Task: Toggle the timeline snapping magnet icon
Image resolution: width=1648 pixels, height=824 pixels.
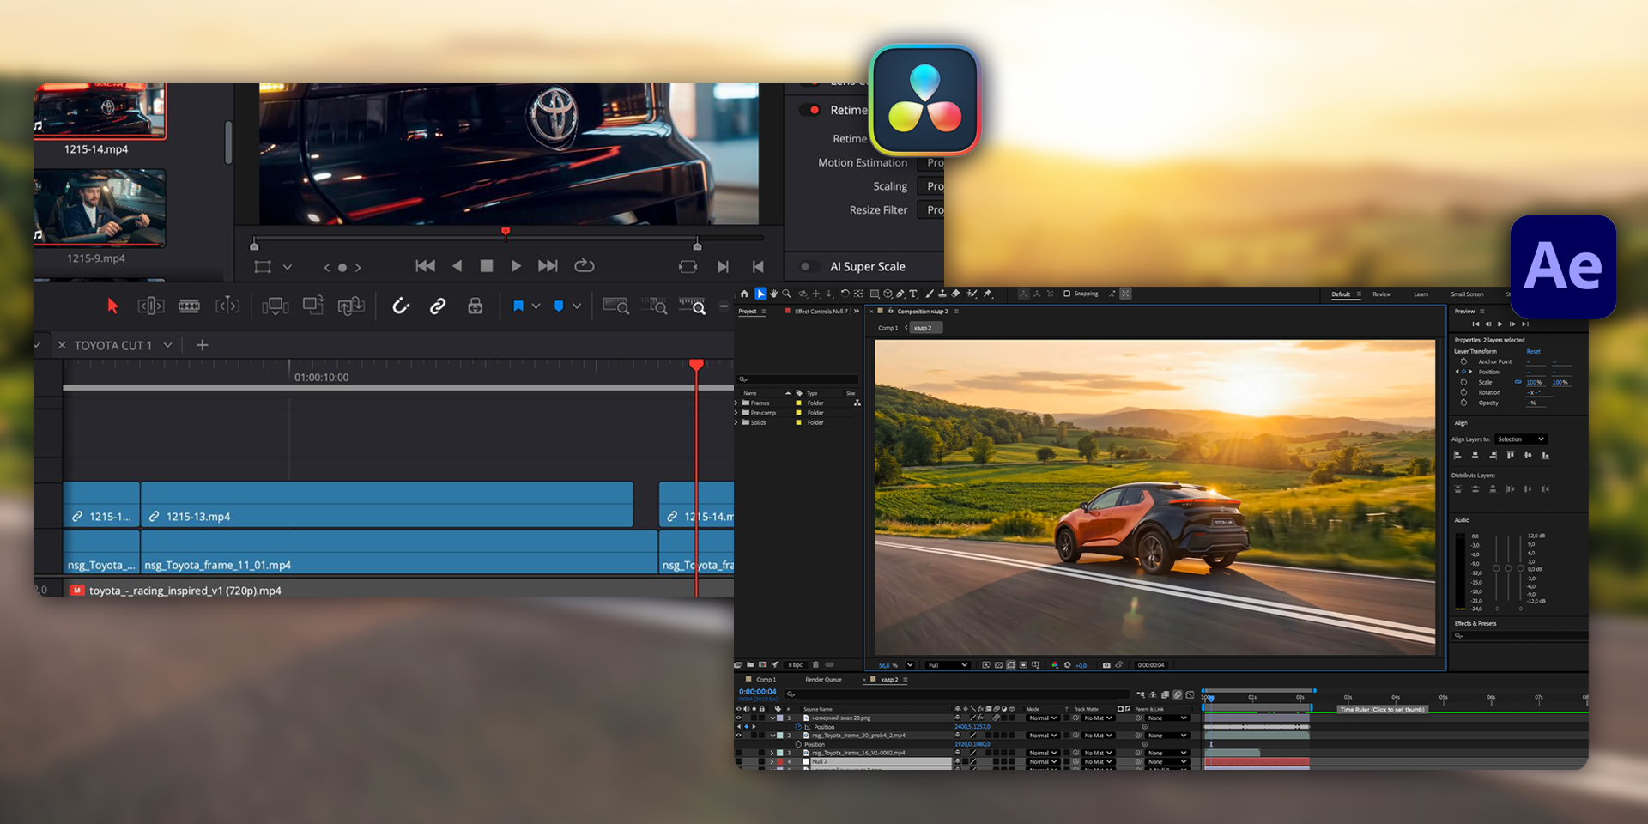Action: [x=401, y=306]
